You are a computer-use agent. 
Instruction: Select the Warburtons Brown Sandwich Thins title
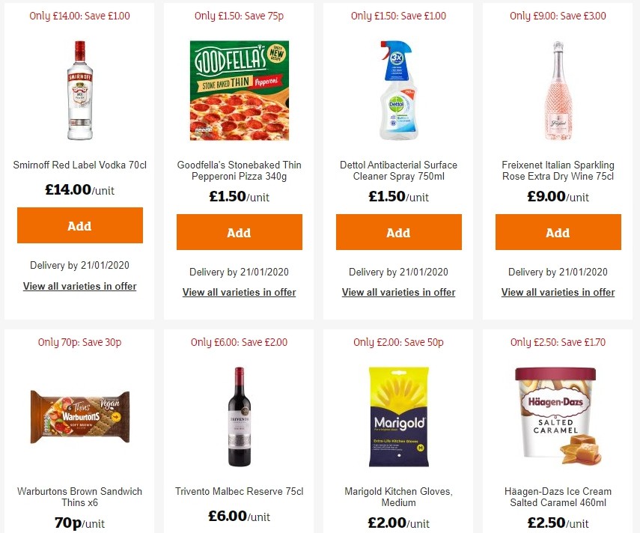click(x=79, y=496)
